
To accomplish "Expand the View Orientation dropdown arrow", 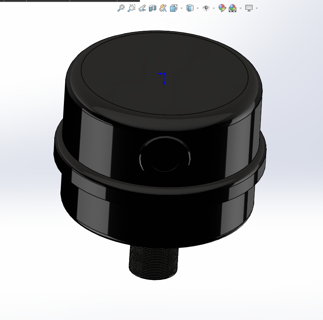I will click(181, 8).
